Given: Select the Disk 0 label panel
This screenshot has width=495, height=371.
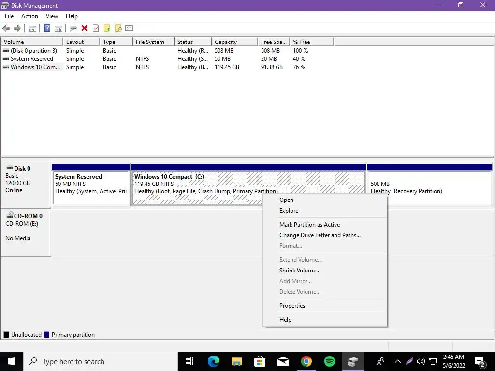Looking at the screenshot, I should 26,185.
